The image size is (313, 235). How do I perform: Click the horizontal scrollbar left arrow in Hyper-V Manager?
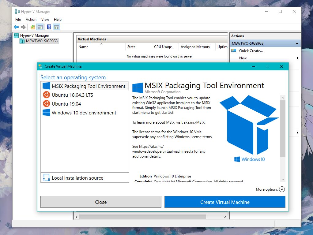pos(76,217)
